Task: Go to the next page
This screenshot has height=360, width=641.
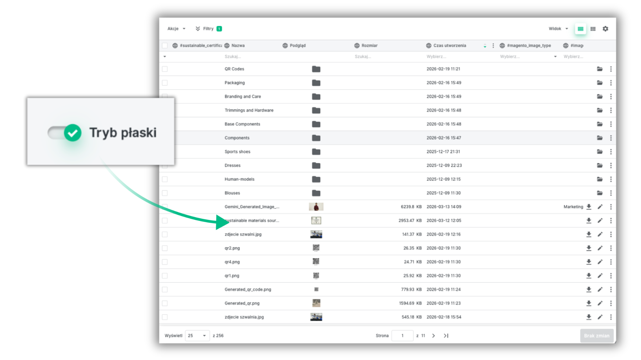Action: (x=433, y=336)
